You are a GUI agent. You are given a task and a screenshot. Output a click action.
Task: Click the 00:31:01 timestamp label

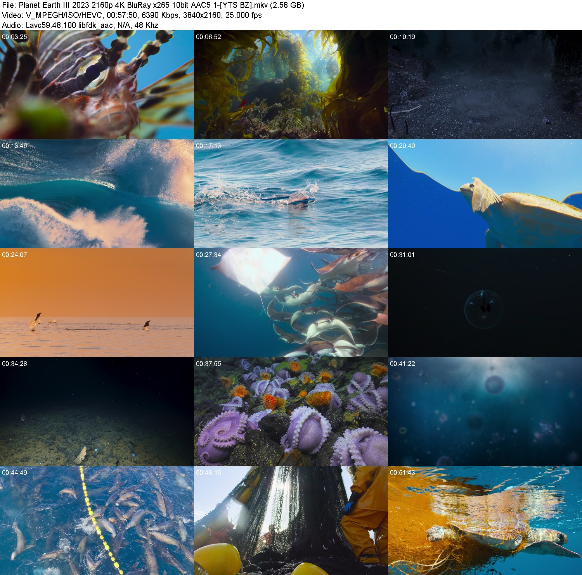tap(402, 255)
